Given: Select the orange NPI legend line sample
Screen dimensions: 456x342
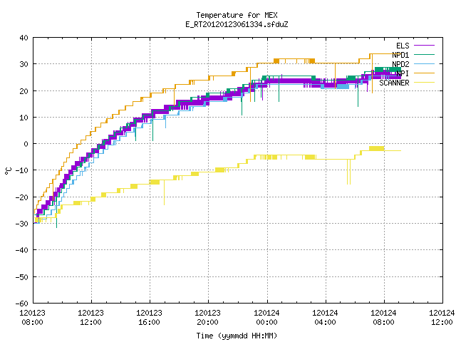Looking at the screenshot, I should (x=424, y=73).
